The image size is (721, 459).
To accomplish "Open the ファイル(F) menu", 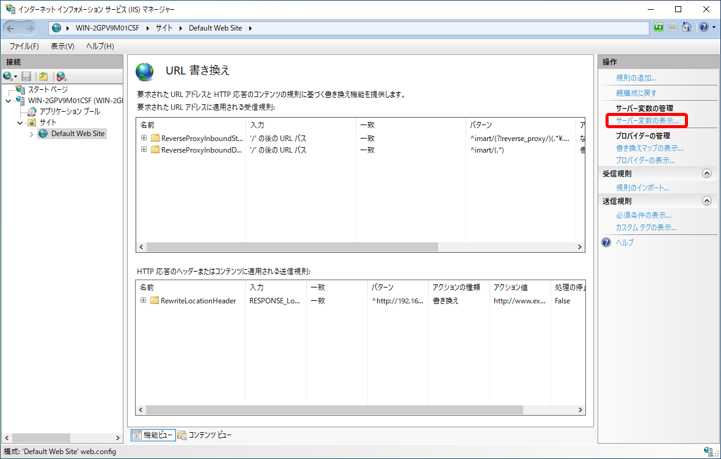I will [24, 46].
